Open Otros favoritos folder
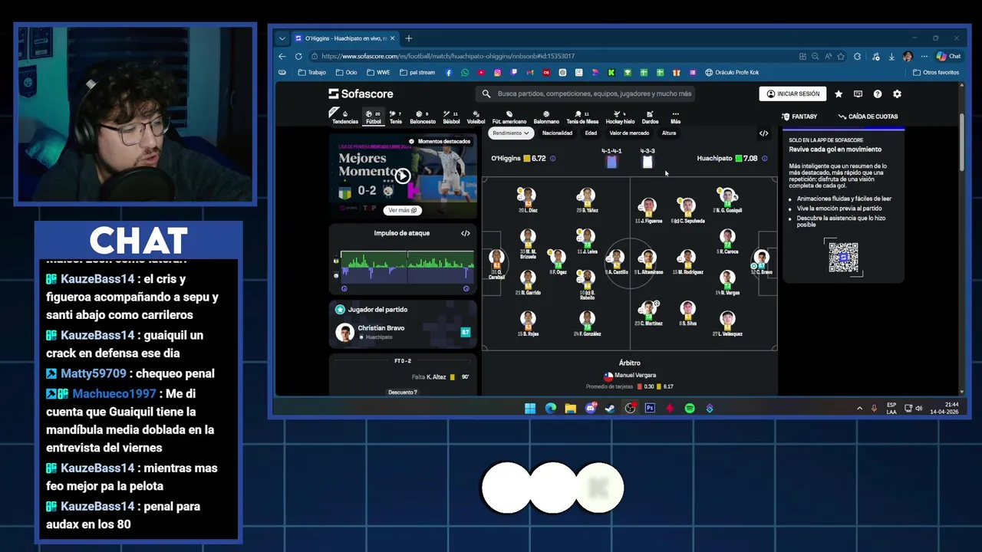The image size is (982, 552). tap(936, 73)
